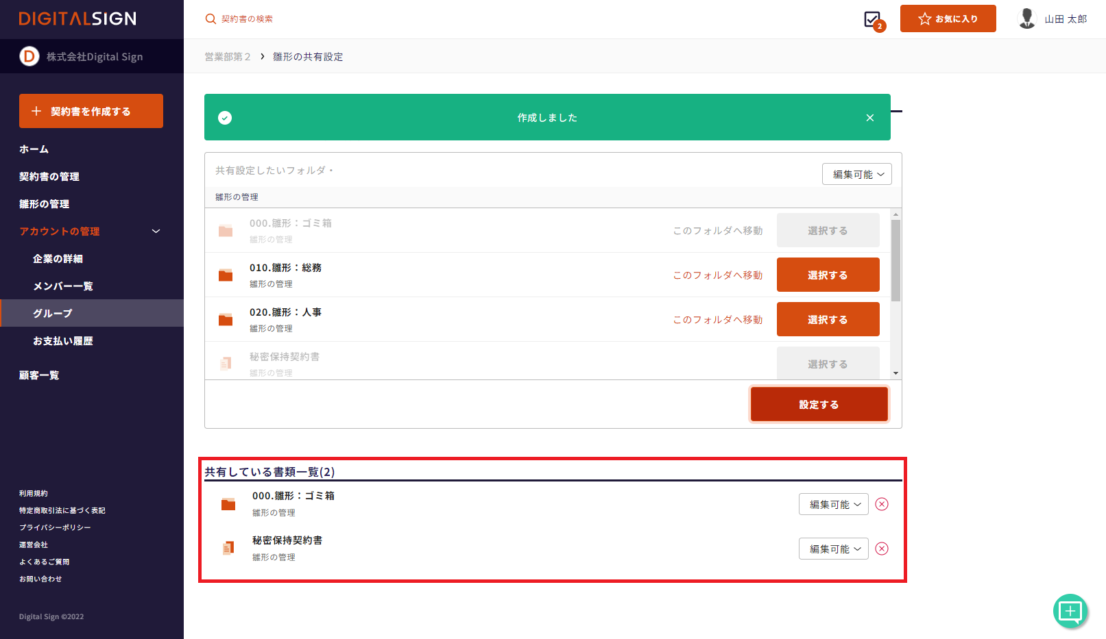Click このフォルダへ移動 link for 020.雛形：人事
Image resolution: width=1106 pixels, height=639 pixels.
[x=717, y=320]
